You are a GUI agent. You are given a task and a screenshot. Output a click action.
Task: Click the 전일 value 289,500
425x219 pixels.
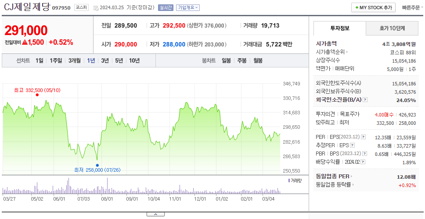click(126, 26)
